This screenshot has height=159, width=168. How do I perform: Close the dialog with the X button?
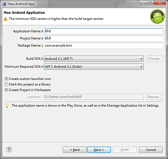click(x=160, y=3)
